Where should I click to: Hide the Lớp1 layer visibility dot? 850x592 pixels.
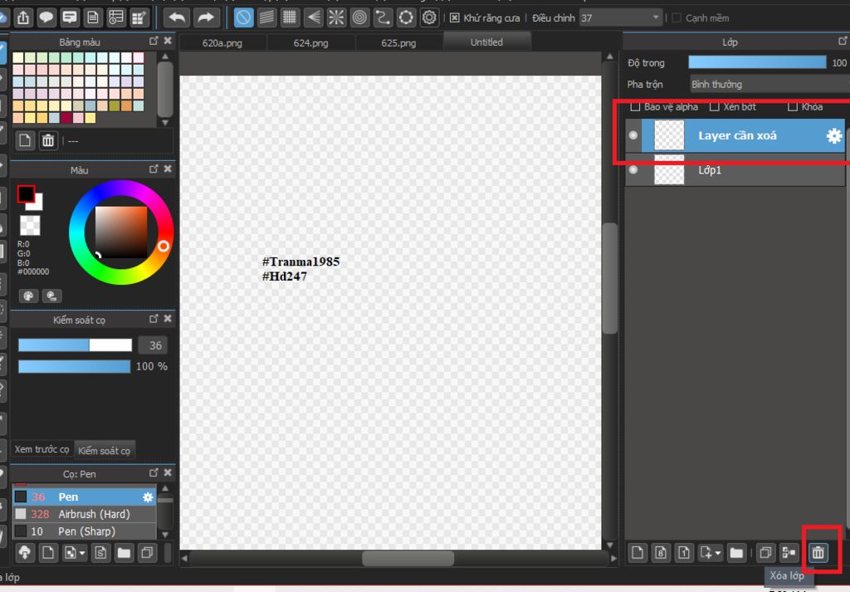(633, 169)
